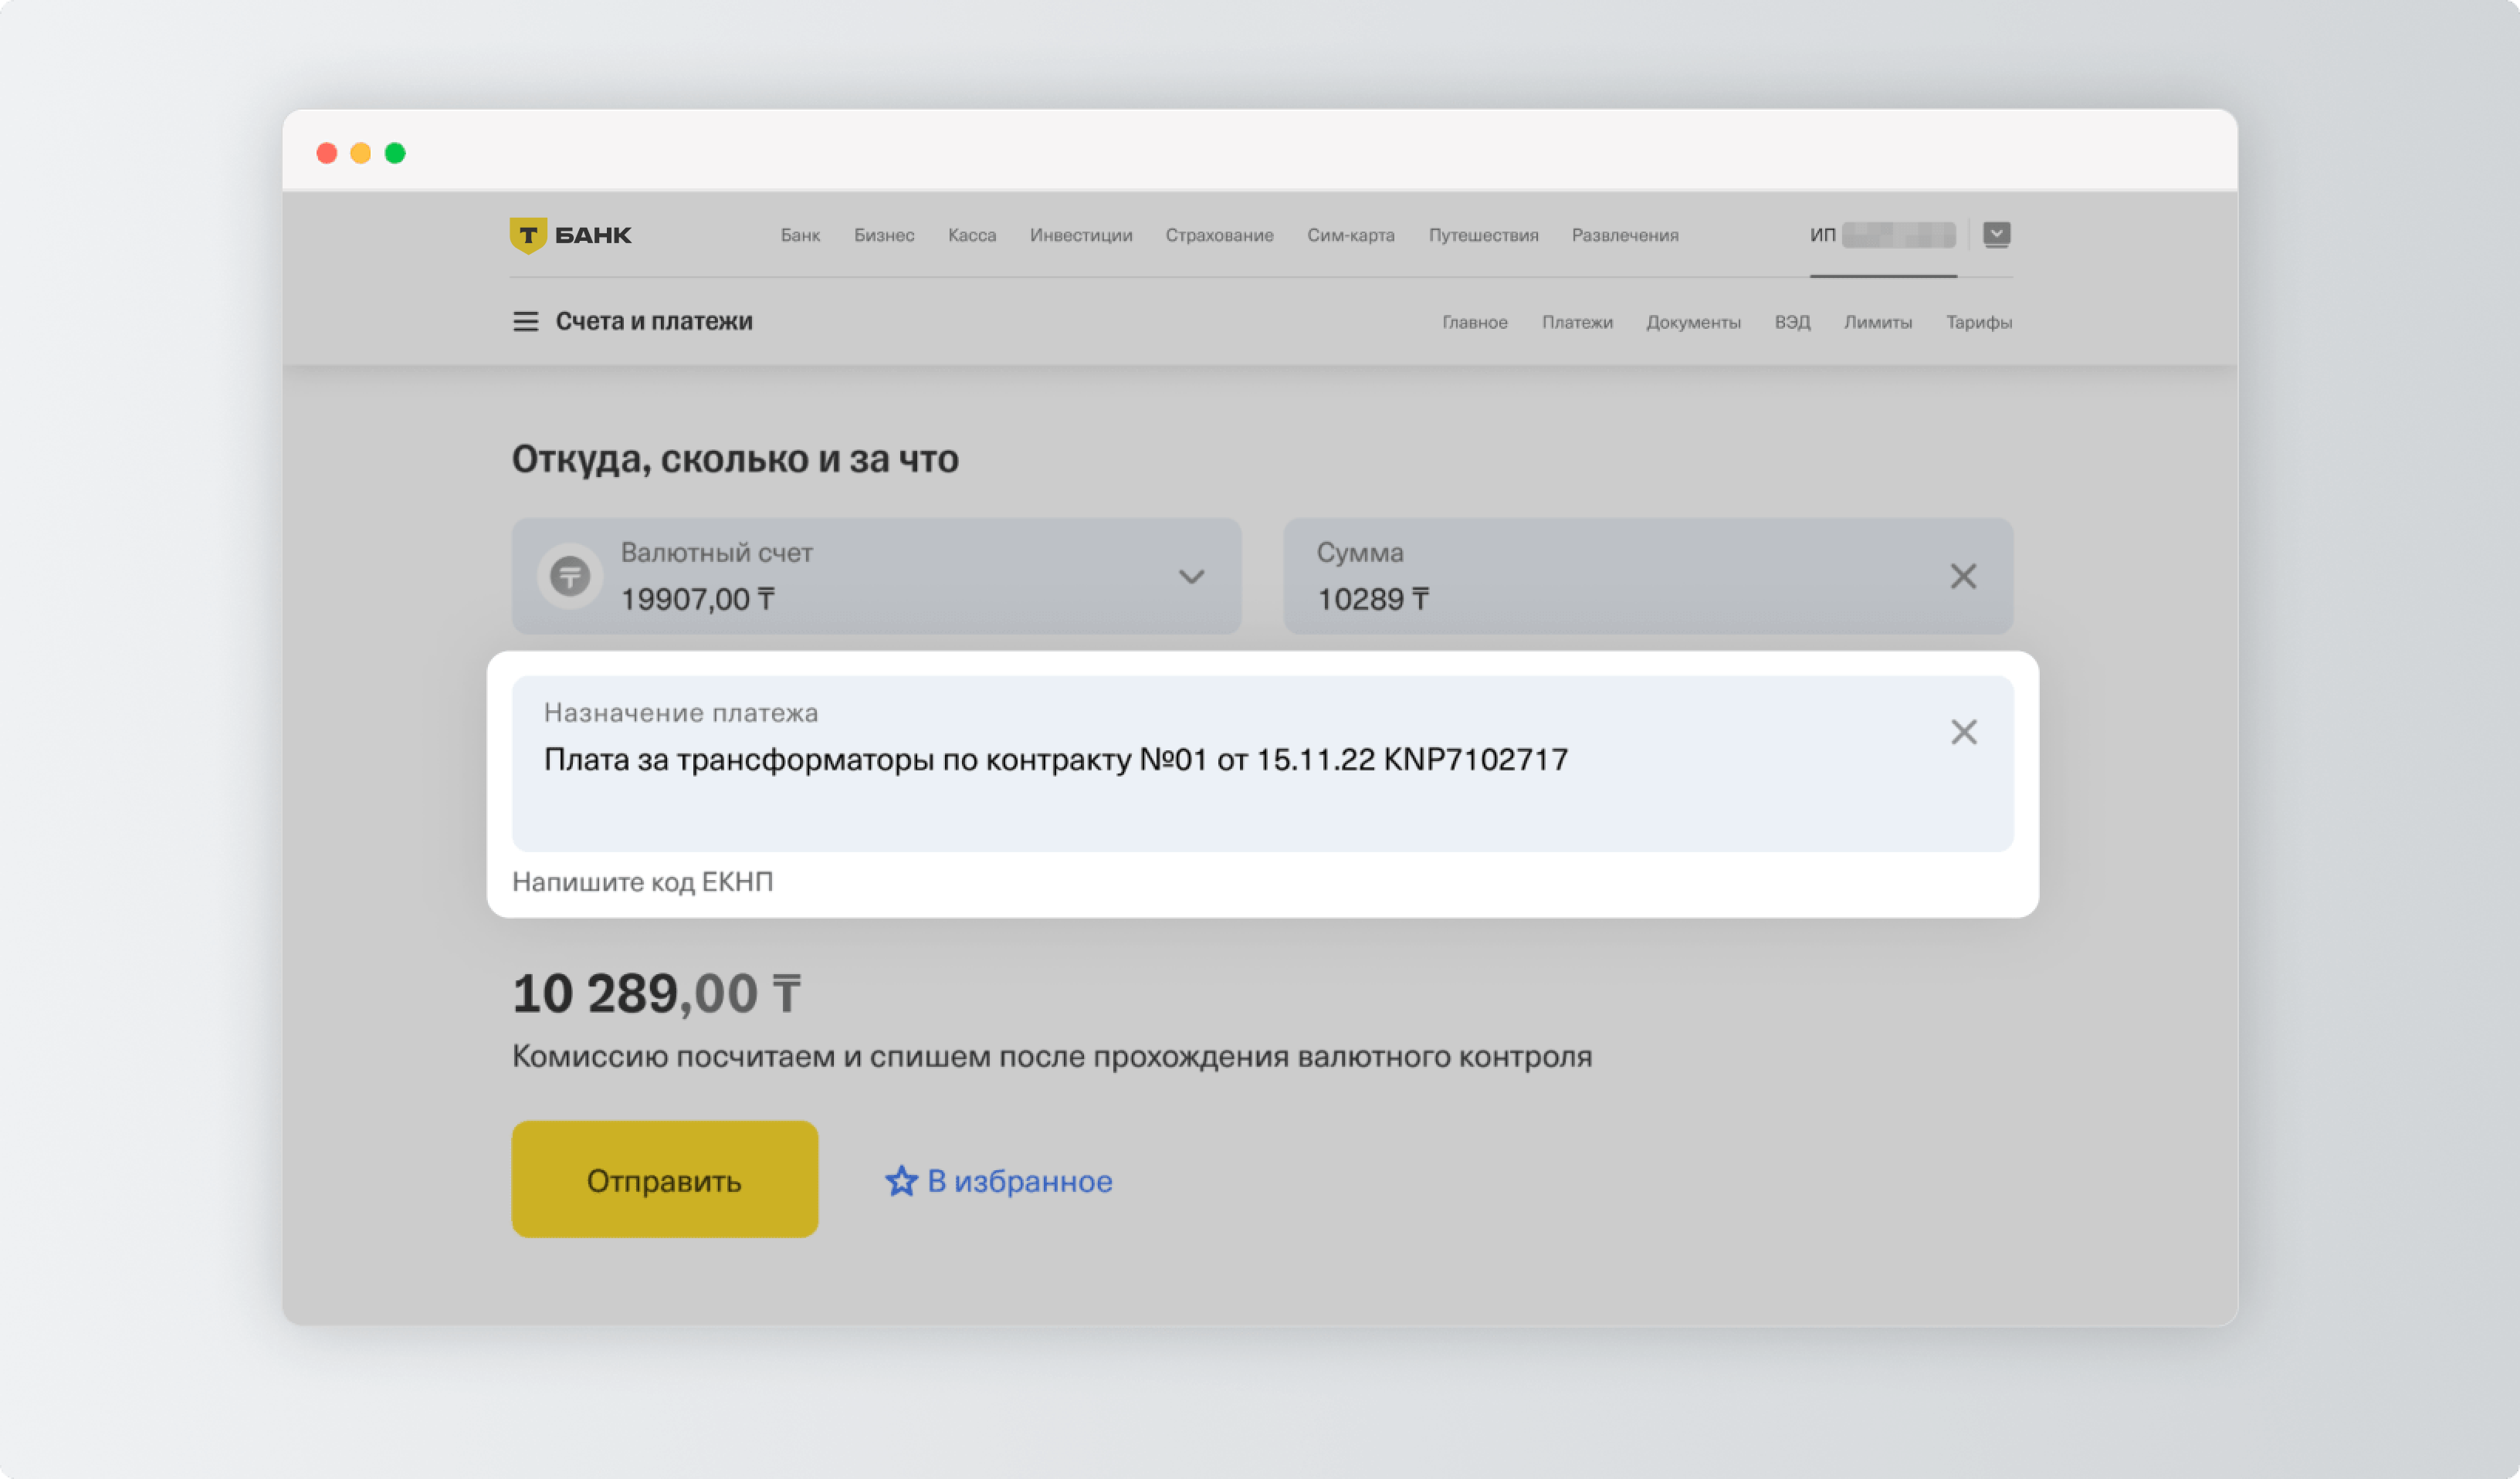The width and height of the screenshot is (2520, 1479).
Task: Open Страхование from the top menu
Action: 1219,235
